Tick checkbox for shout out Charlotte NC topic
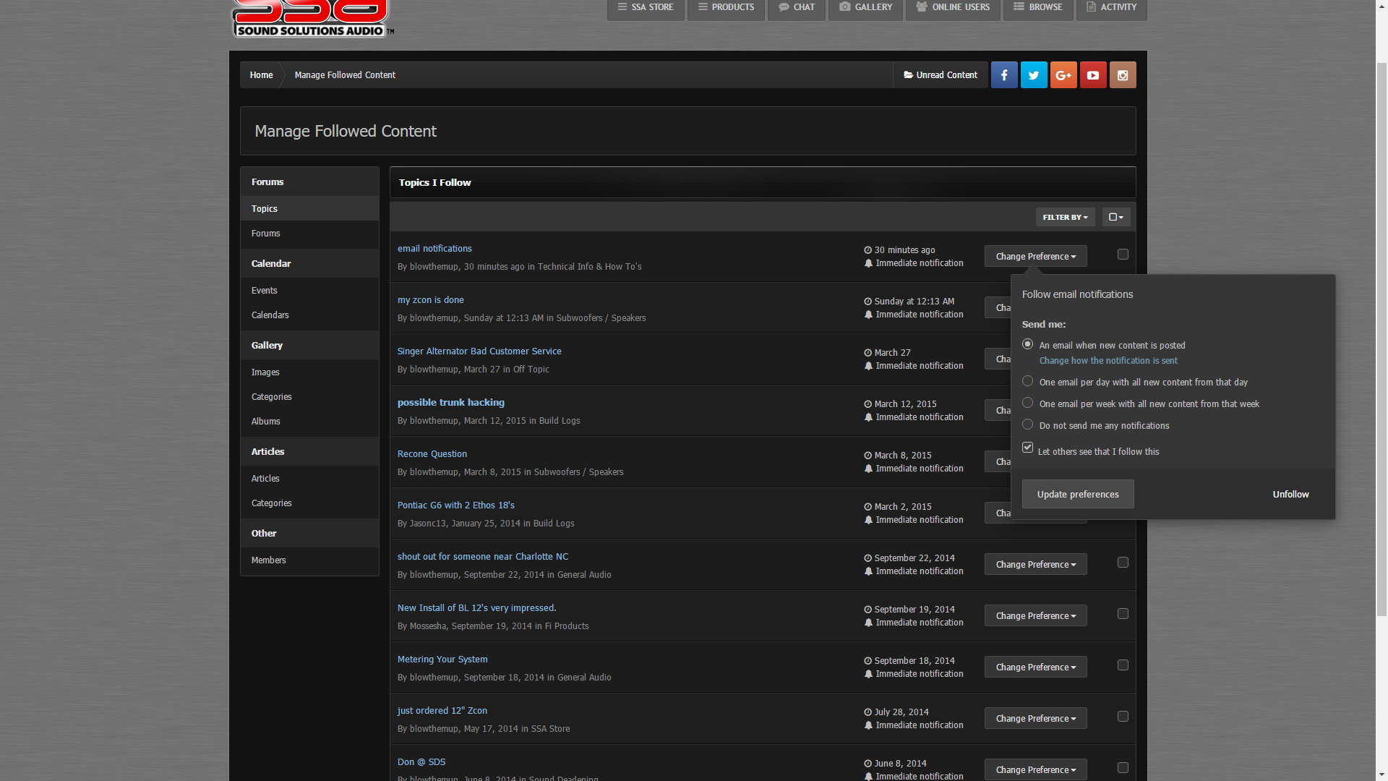Screen dimensions: 1388x781 point(1123,563)
